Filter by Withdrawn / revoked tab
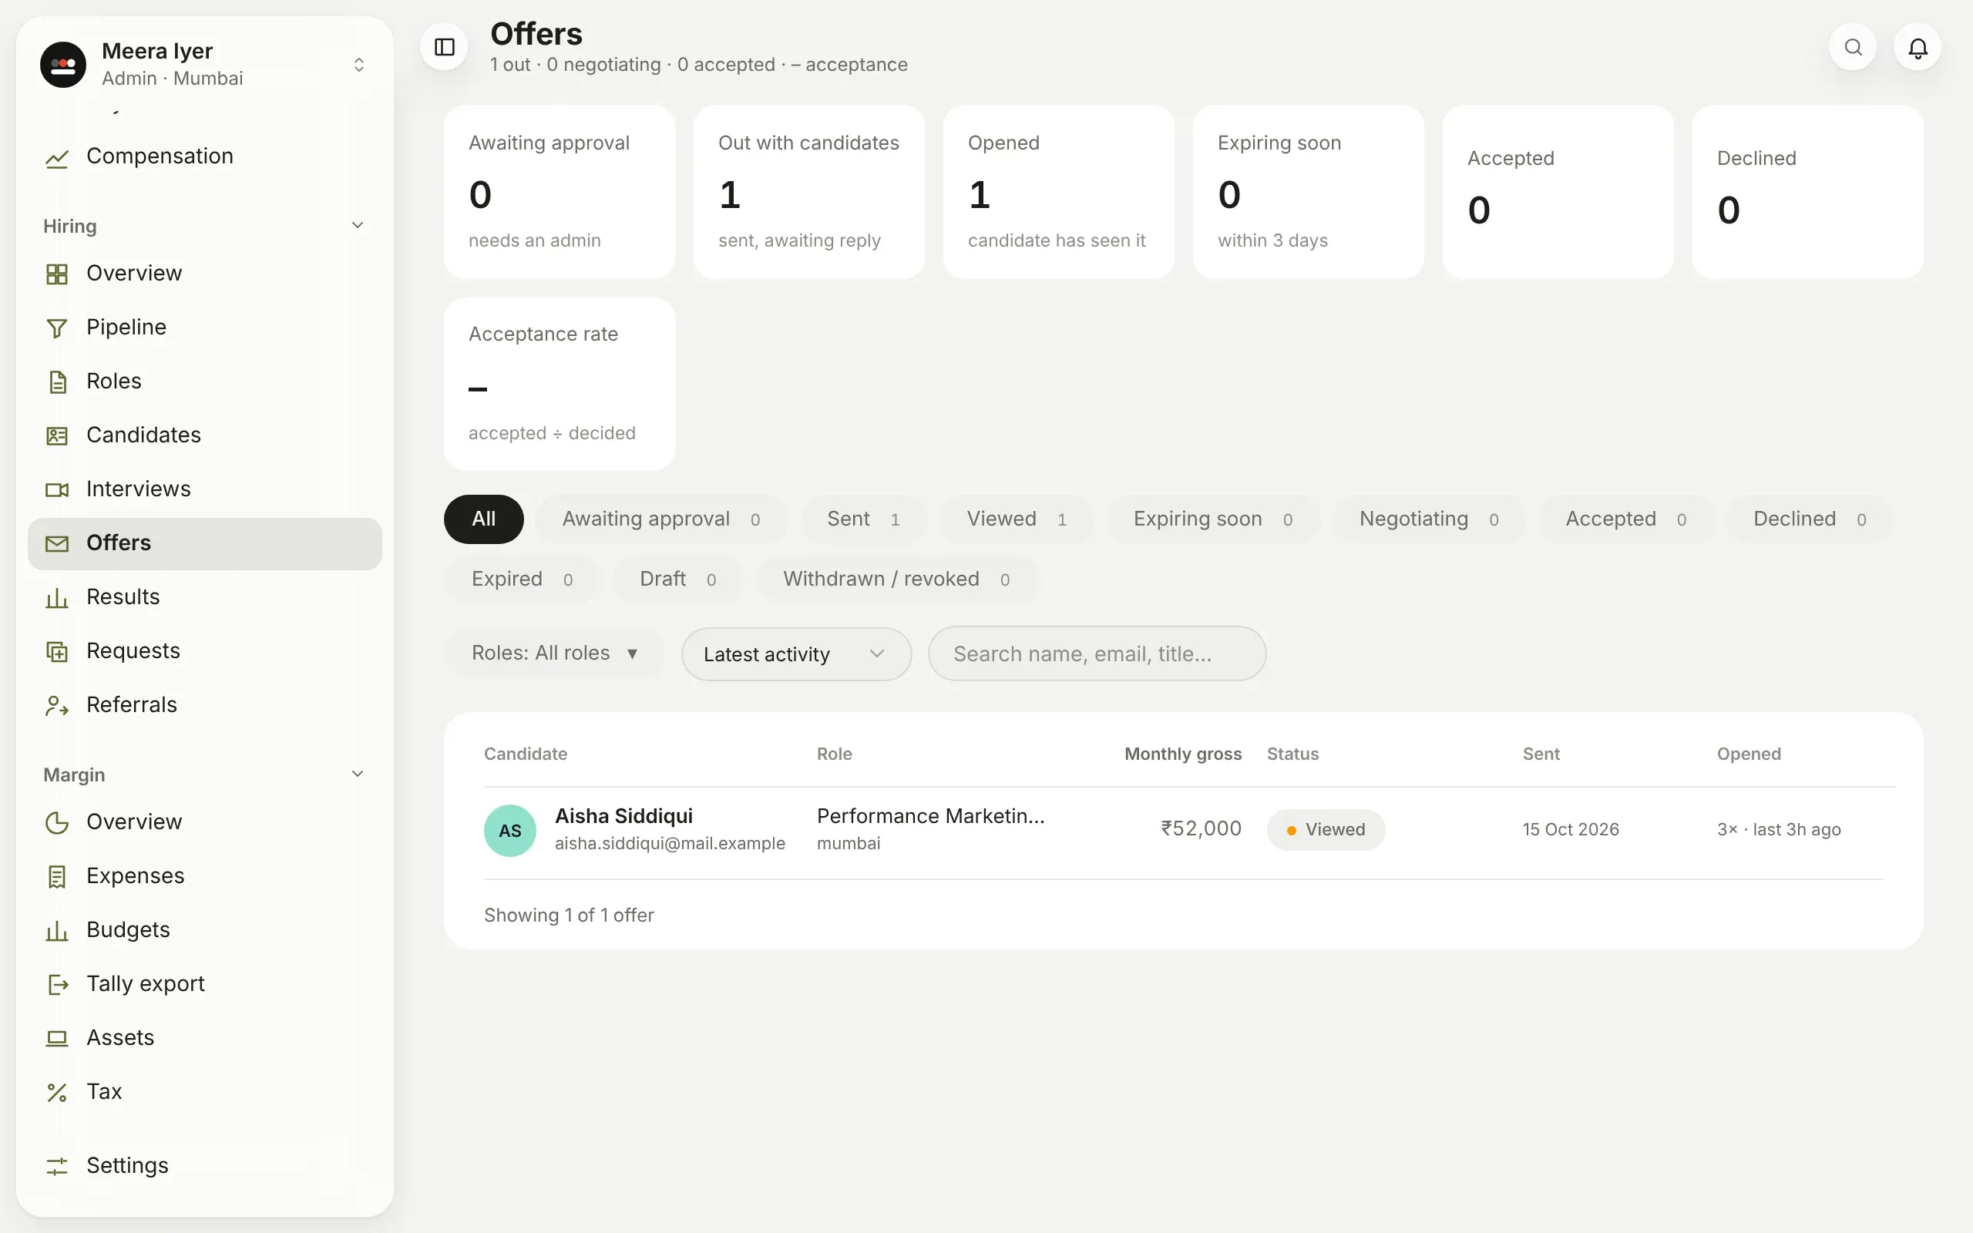 896,579
